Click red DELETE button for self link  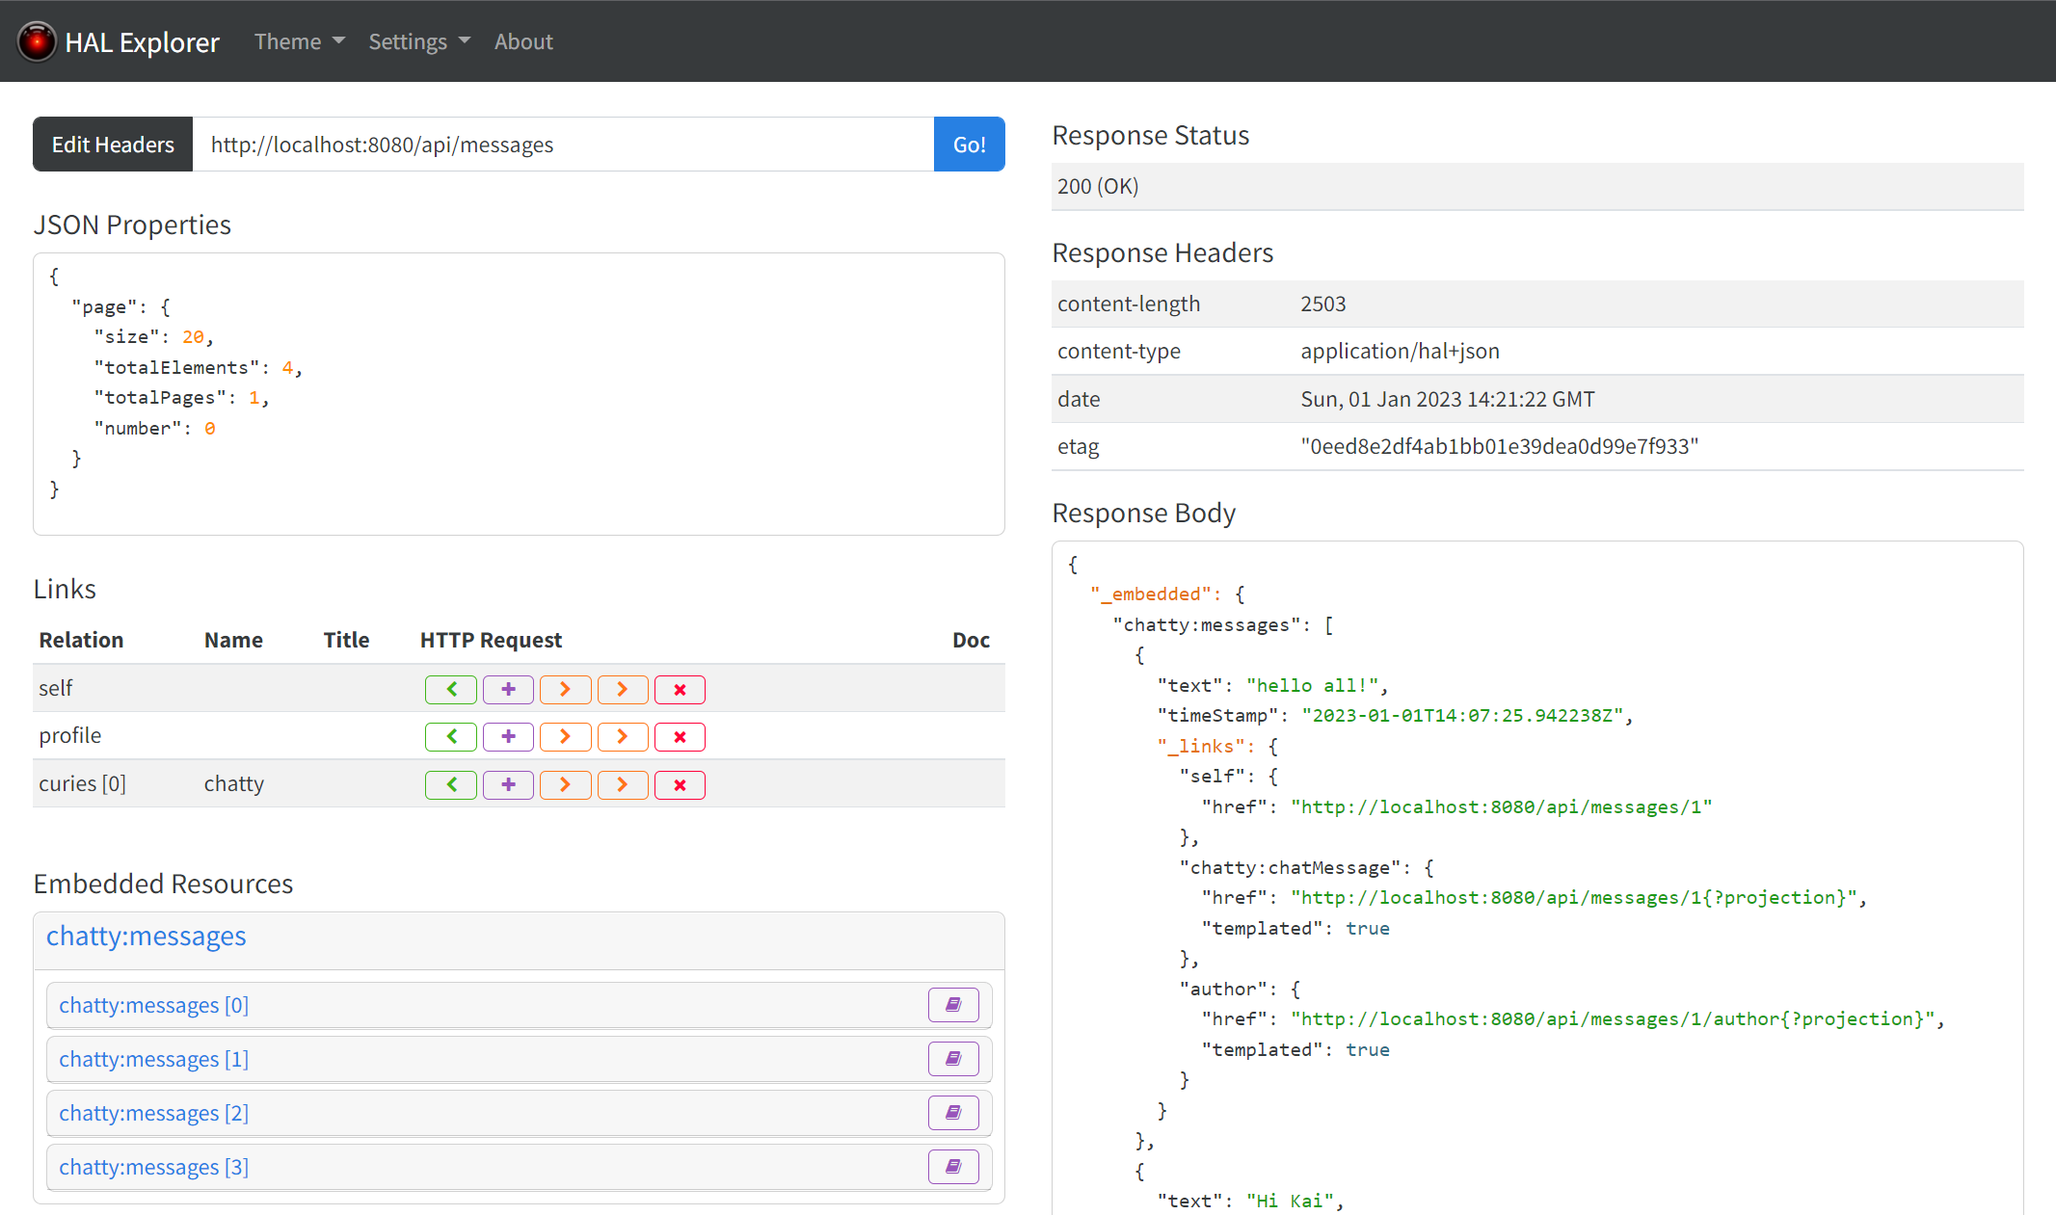point(680,689)
